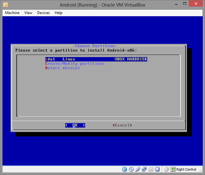The height and width of the screenshot is (175, 205).
Task: Click the optical disc status icon
Action: (x=131, y=170)
